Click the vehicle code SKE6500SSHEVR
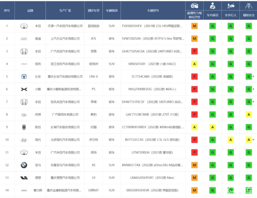Viewport: 257px width, 198px height. (x=138, y=190)
